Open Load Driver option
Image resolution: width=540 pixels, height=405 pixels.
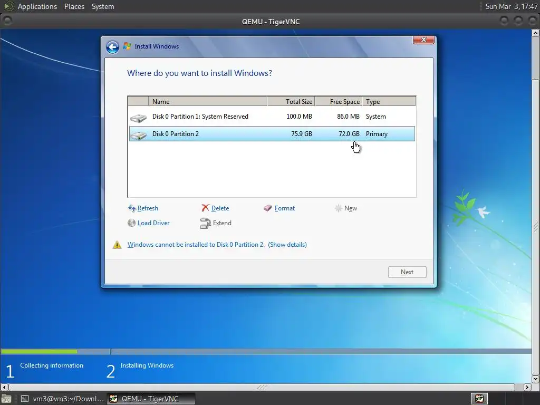[153, 223]
